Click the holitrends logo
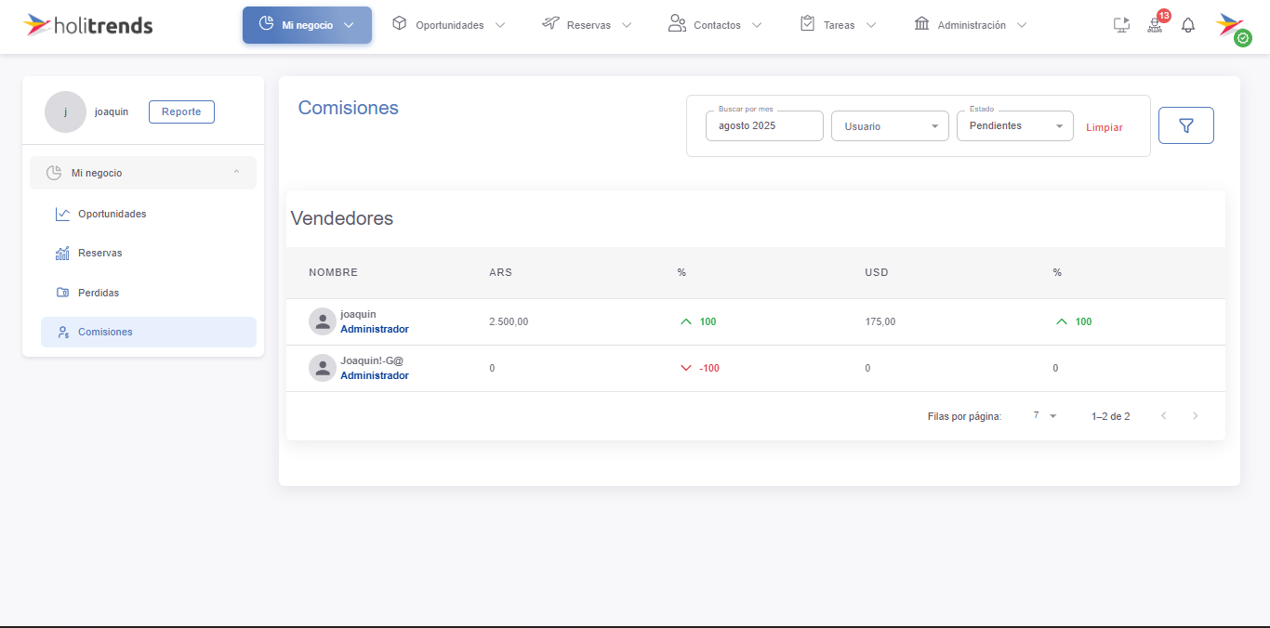Image resolution: width=1270 pixels, height=628 pixels. 88,25
